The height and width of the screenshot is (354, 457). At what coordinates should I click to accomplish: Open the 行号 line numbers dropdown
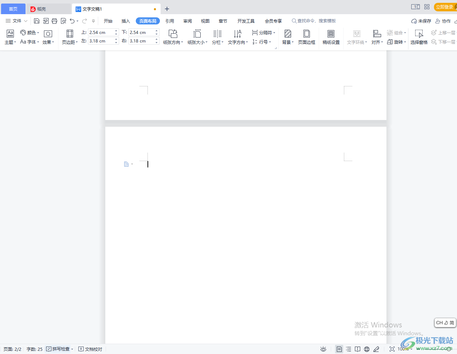262,42
